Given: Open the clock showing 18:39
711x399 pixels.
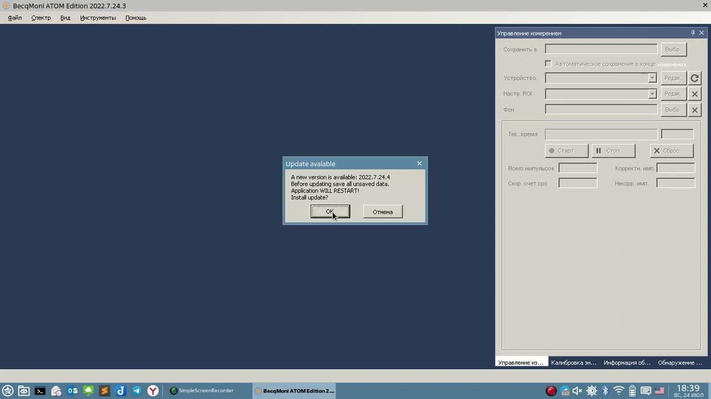Looking at the screenshot, I should (x=689, y=391).
